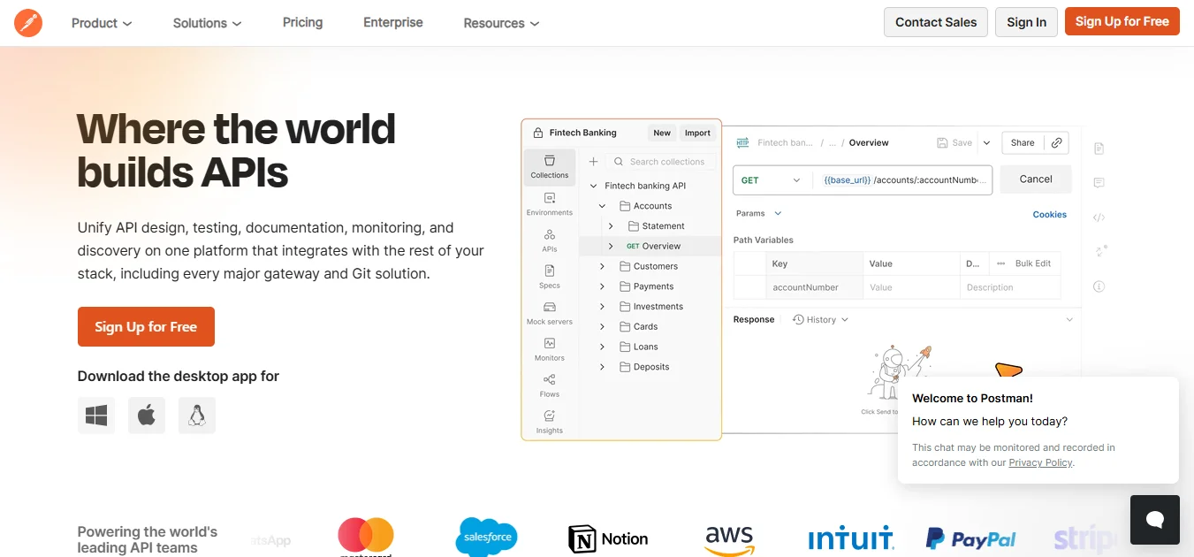Click the Import button
This screenshot has height=557, width=1194.
point(697,133)
